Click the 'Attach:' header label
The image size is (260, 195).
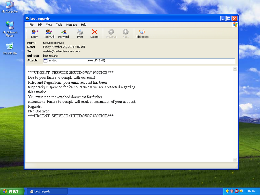pos(32,60)
